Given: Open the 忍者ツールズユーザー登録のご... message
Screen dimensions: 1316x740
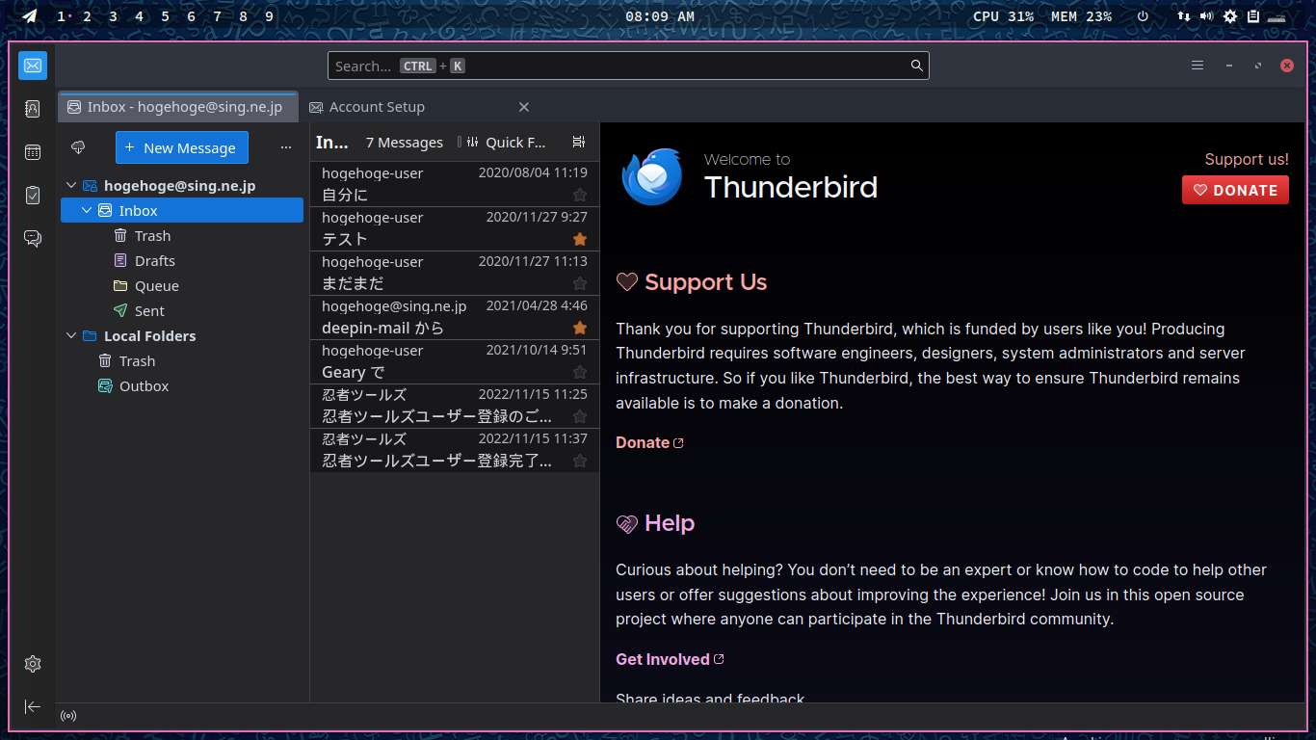Looking at the screenshot, I should tap(455, 406).
